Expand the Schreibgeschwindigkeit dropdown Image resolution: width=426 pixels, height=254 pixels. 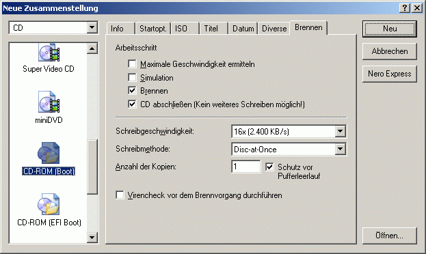click(340, 132)
